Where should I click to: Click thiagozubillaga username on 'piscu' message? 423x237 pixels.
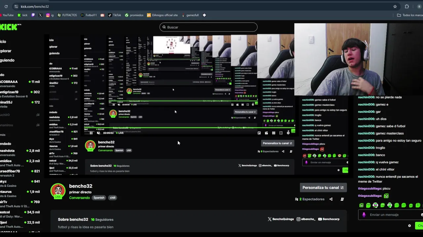(369, 189)
